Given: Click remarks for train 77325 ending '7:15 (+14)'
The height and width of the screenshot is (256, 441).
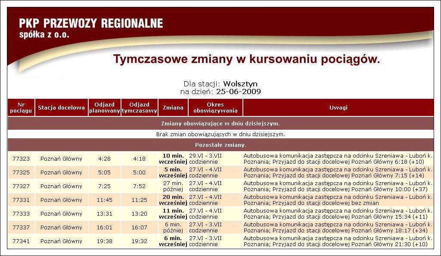Looking at the screenshot, I should tap(338, 172).
